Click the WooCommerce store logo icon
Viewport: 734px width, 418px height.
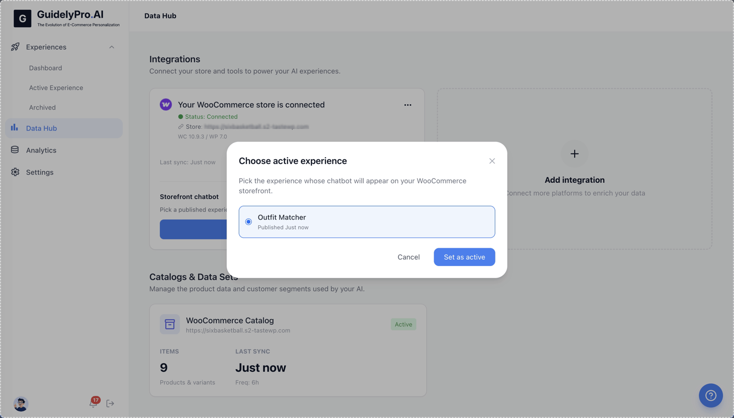point(166,105)
